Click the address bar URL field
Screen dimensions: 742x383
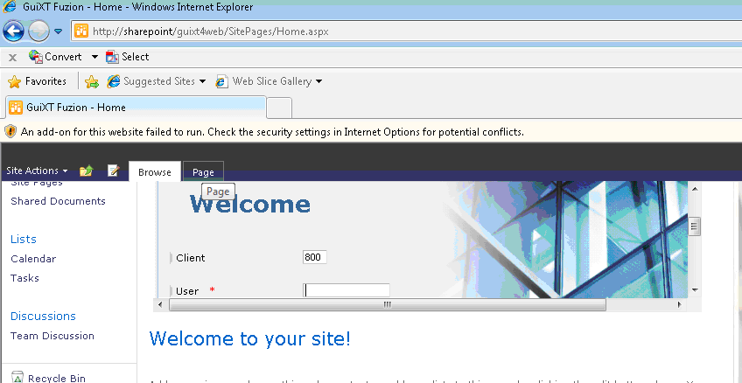tap(407, 31)
